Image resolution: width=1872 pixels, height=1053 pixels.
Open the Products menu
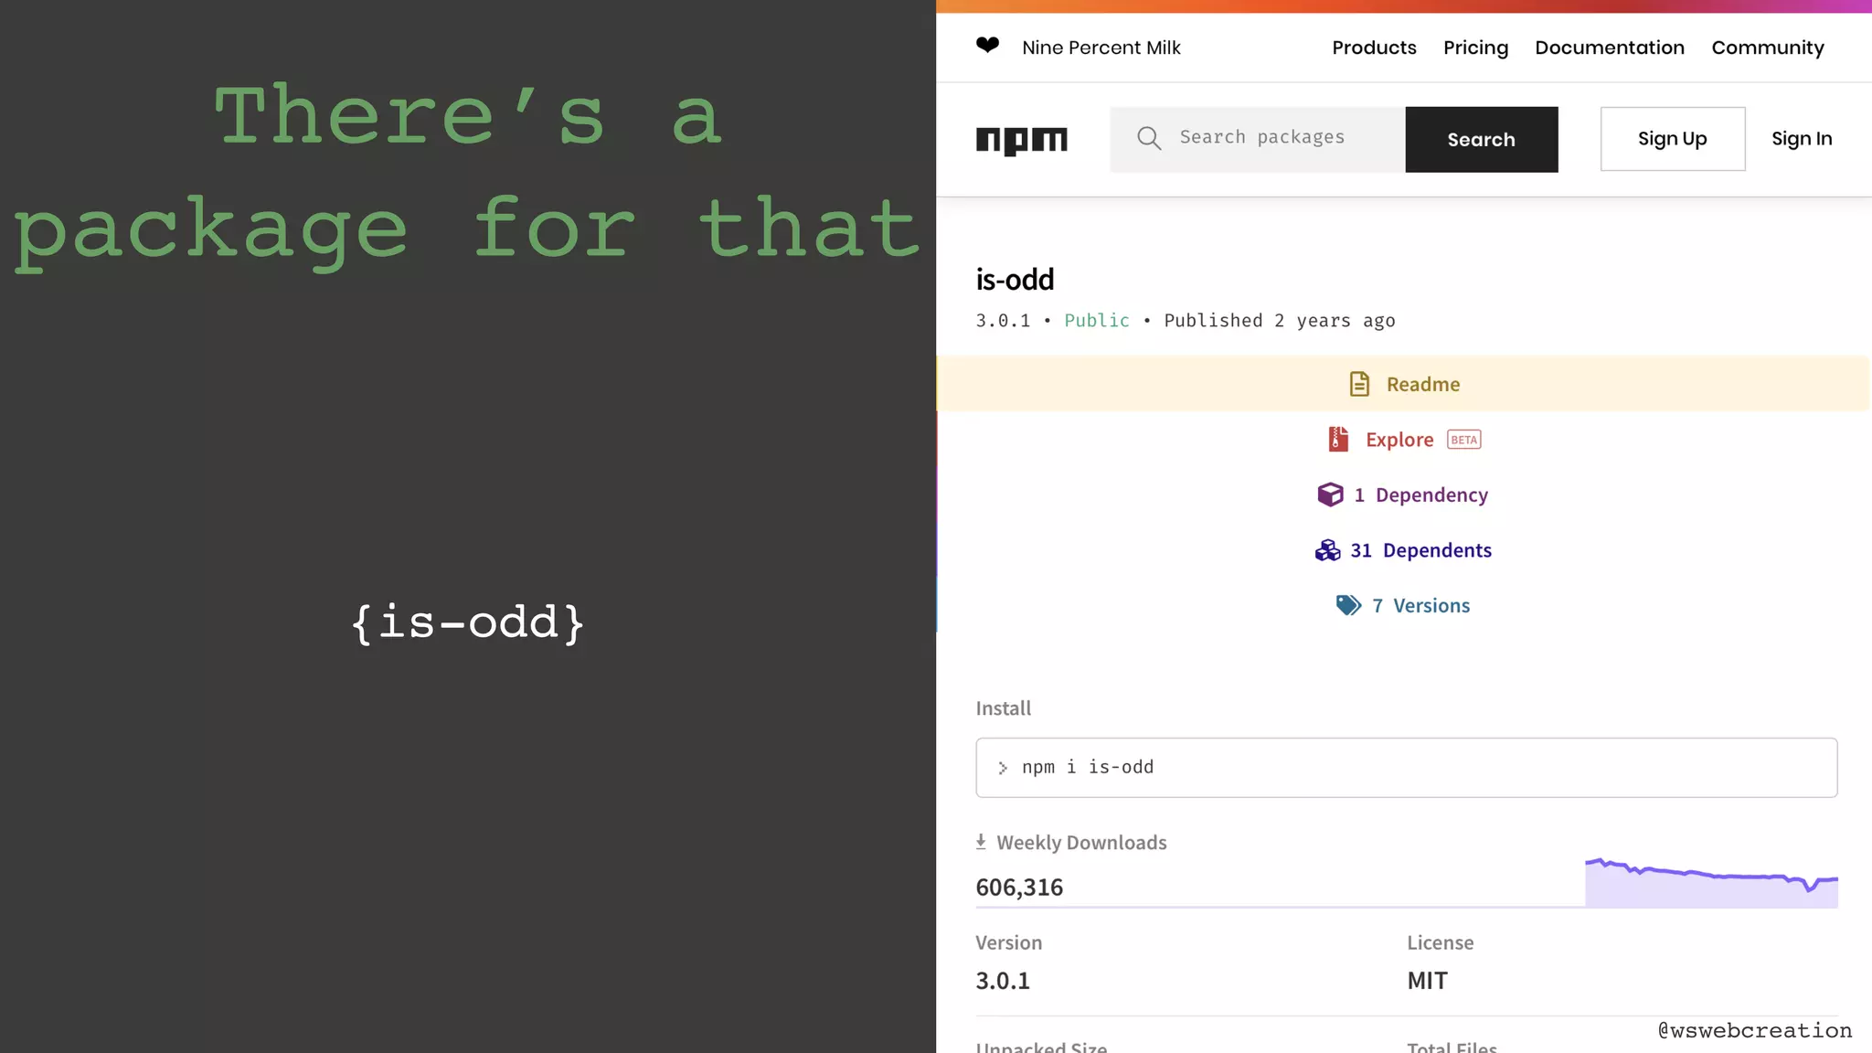tap(1374, 48)
